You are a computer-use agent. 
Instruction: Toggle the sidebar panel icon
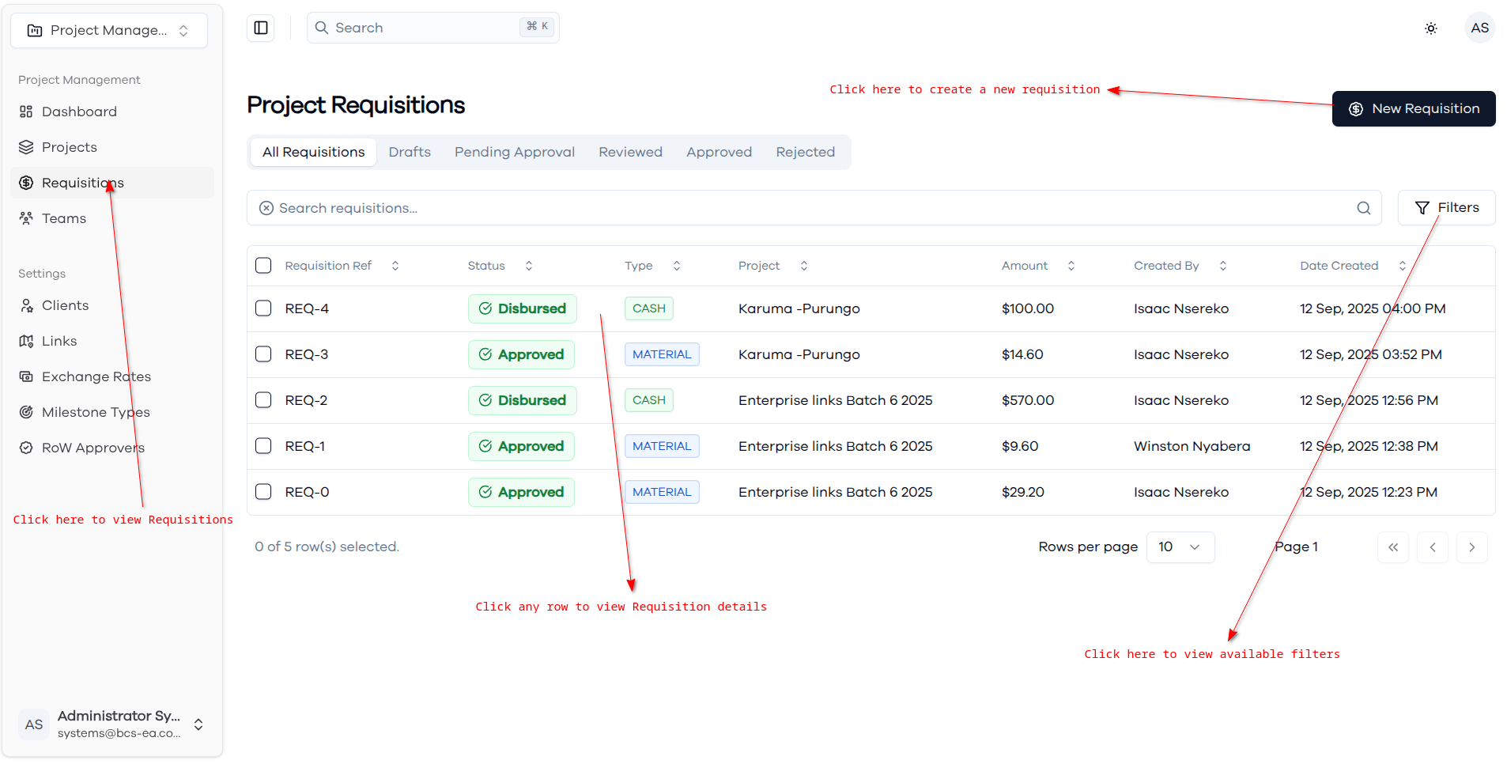261,28
